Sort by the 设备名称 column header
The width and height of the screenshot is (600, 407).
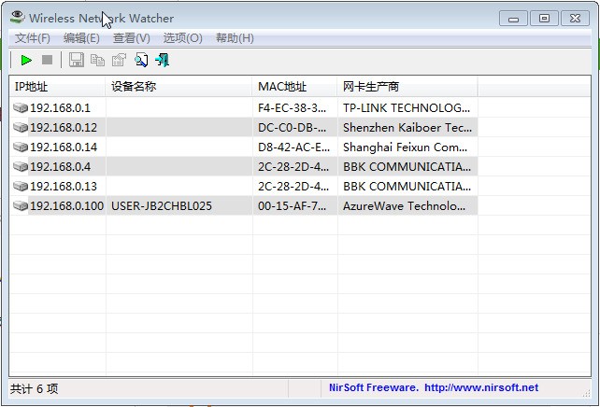click(179, 87)
